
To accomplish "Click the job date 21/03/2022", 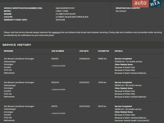I will (x=84, y=83).
